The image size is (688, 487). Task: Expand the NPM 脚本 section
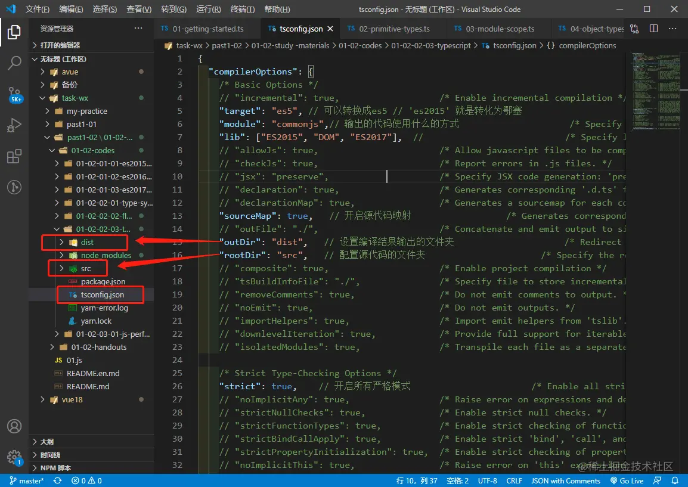[91, 468]
